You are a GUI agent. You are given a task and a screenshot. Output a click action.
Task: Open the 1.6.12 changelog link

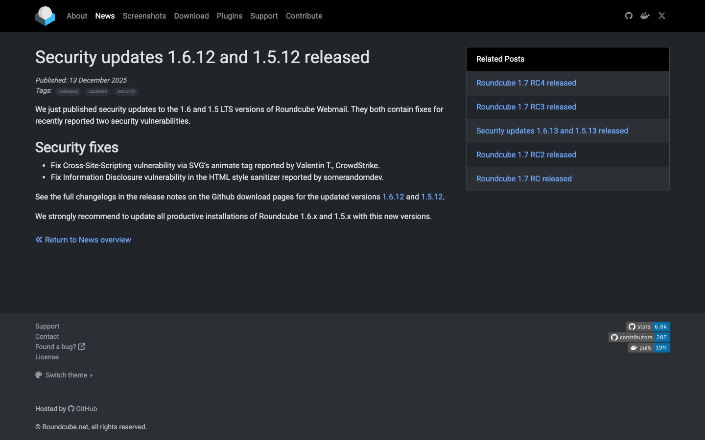tap(393, 197)
